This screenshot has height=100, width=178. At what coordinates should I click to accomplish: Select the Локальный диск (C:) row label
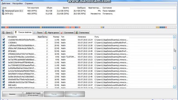(x=14, y=11)
